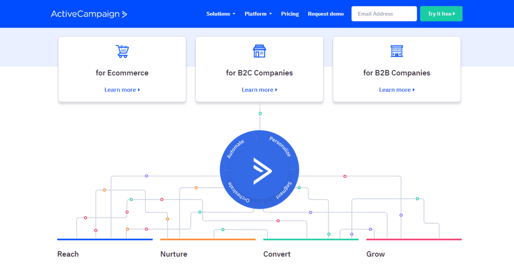Select the for B2B Companies heading

click(397, 73)
